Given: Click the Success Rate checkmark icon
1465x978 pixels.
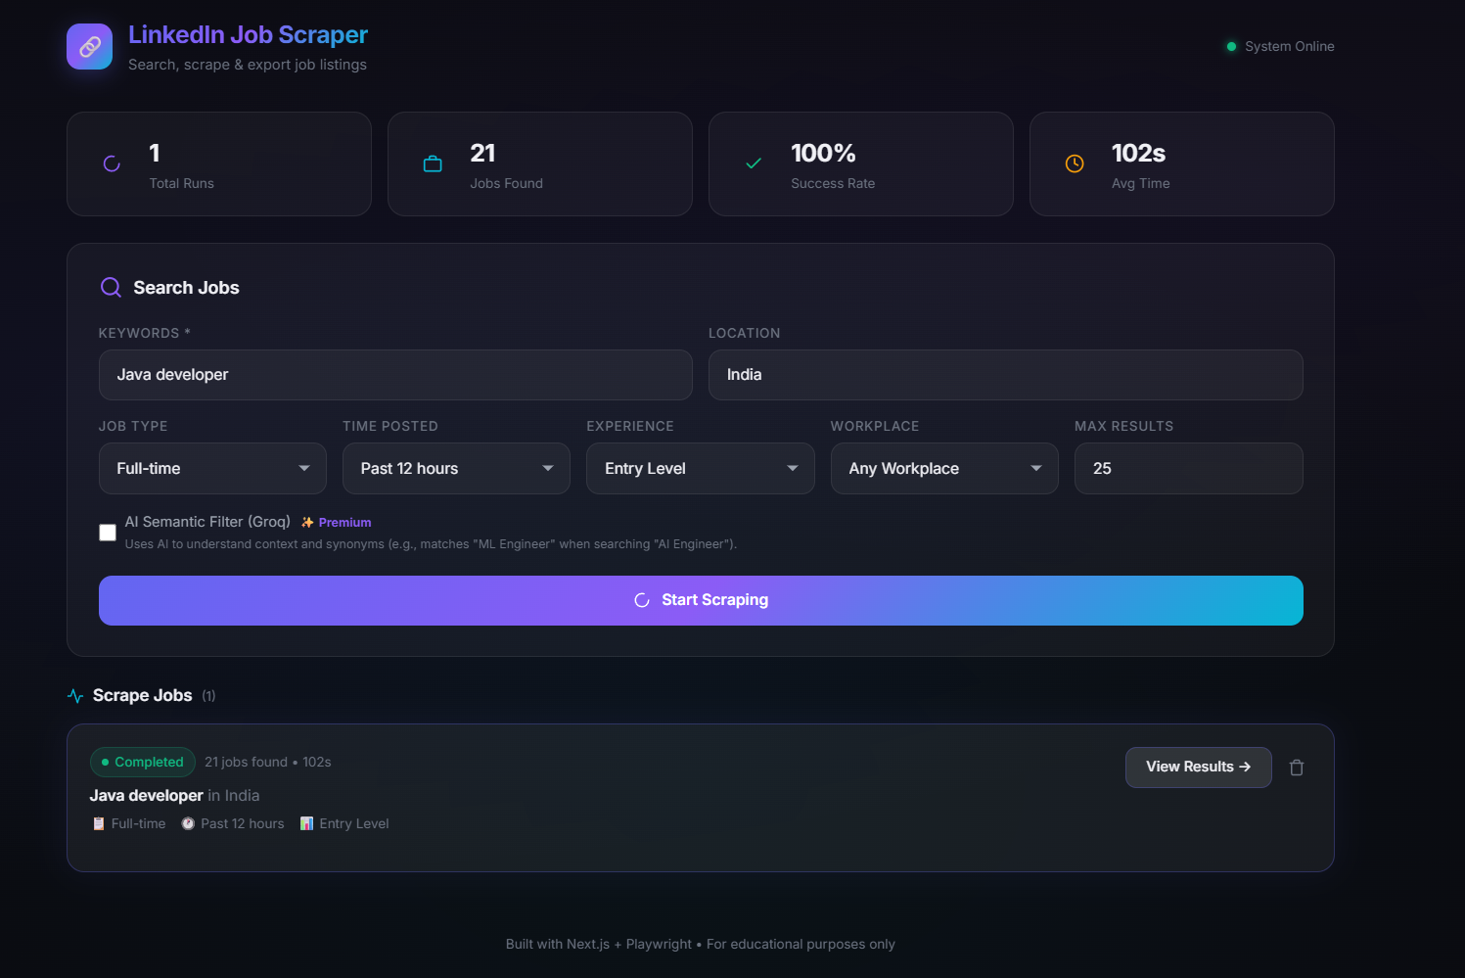Looking at the screenshot, I should pyautogui.click(x=754, y=163).
